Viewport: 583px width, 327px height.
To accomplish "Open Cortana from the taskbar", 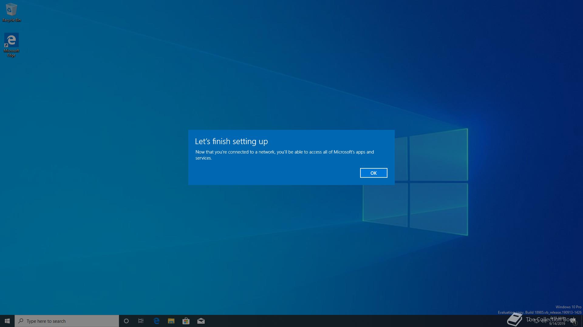I will click(x=126, y=321).
